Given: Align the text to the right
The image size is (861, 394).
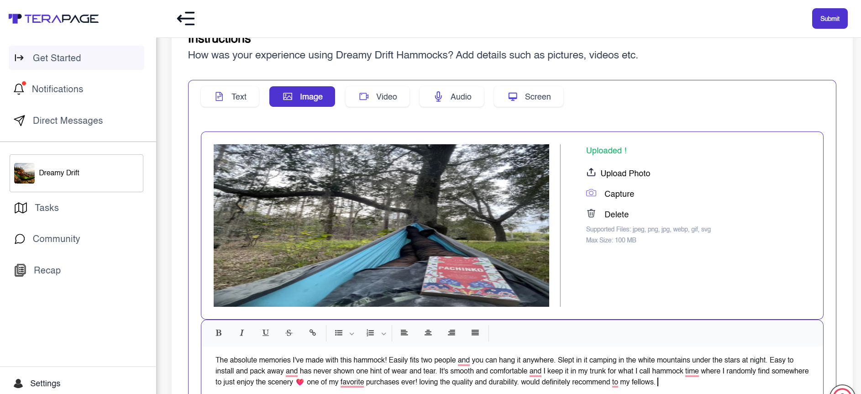Looking at the screenshot, I should [x=451, y=333].
